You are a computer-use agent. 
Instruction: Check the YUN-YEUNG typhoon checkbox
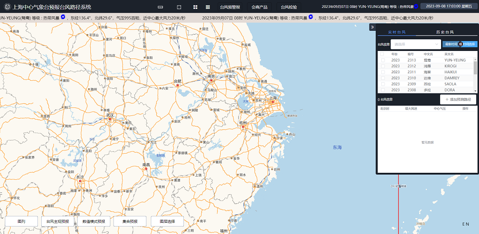coord(382,60)
